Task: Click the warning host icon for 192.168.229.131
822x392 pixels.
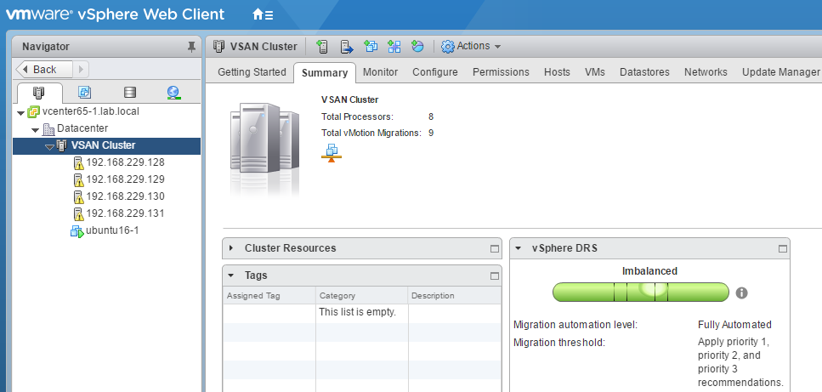Action: 79,213
